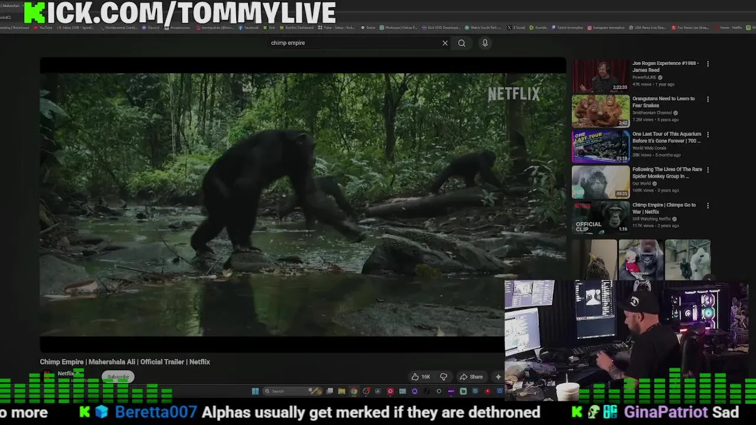Switch to Google Chrome in the taskbar

(354, 391)
